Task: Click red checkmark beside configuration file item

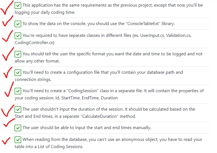Action: (8, 72)
